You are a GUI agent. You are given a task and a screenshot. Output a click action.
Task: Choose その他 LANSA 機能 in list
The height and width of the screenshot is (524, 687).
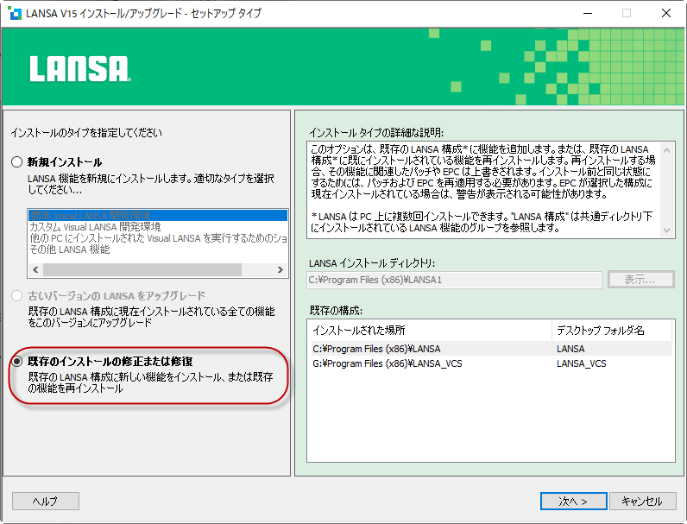(x=158, y=249)
